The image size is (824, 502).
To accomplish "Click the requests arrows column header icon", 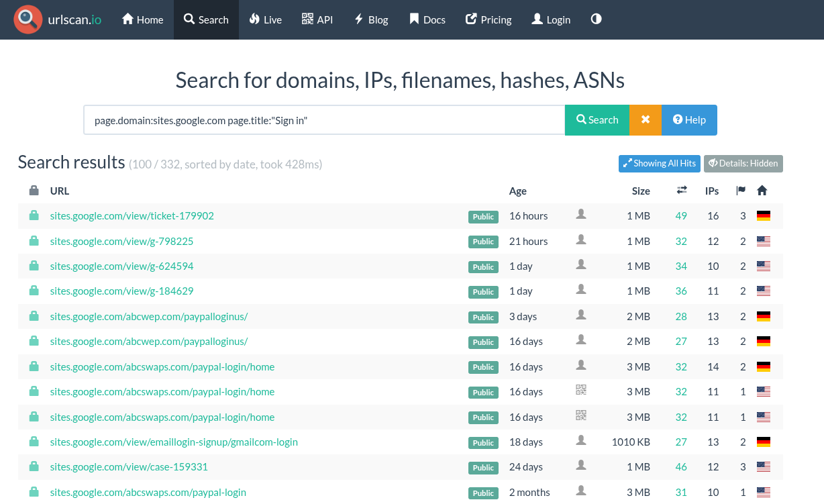I will click(682, 191).
